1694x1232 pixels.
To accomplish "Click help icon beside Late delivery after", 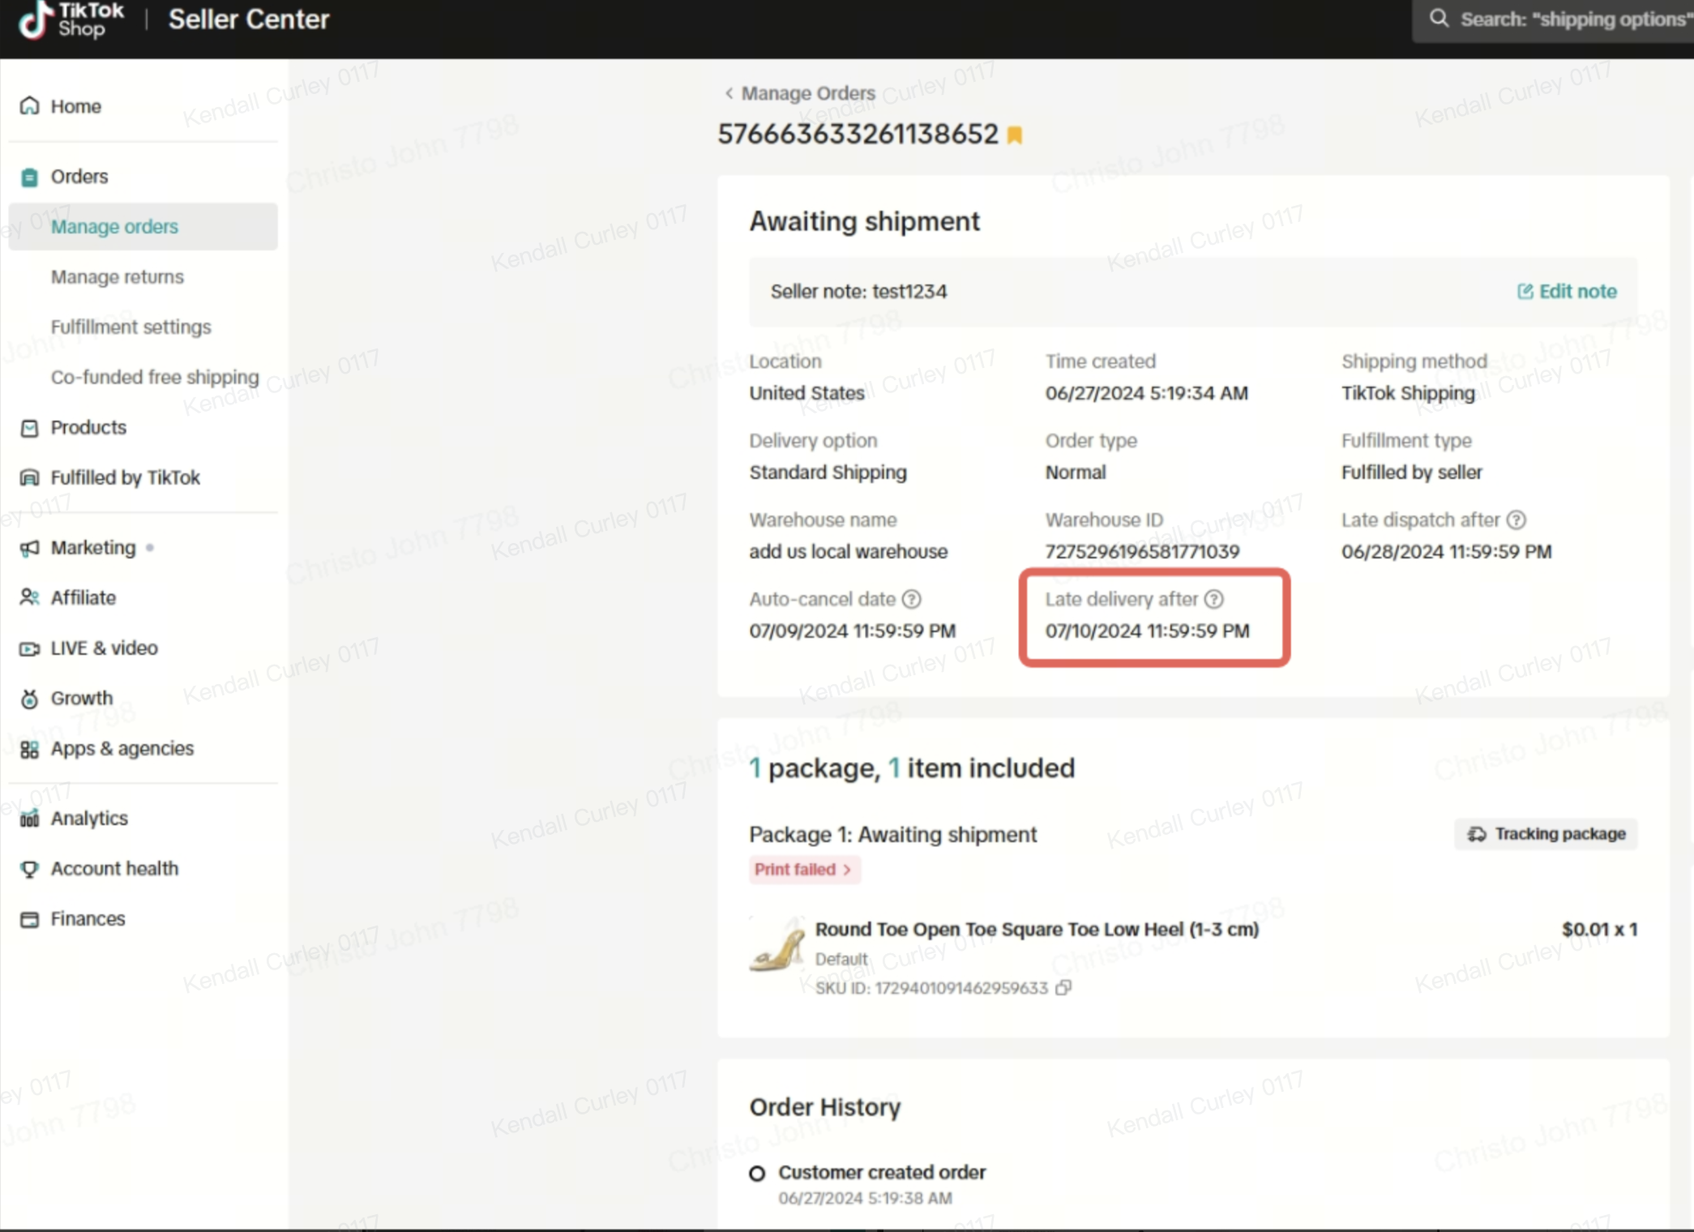I will pyautogui.click(x=1213, y=599).
